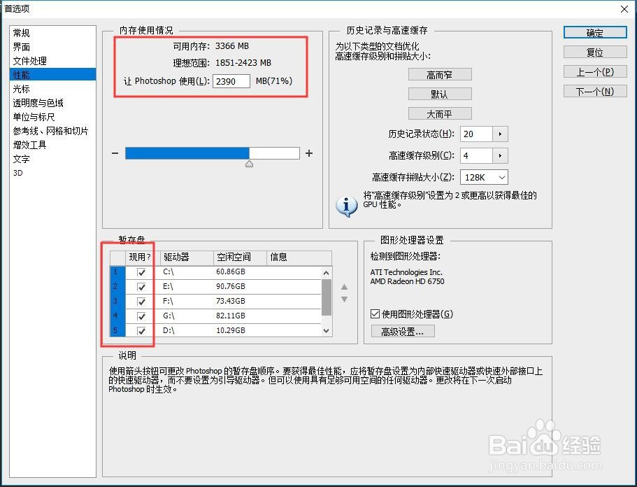The width and height of the screenshot is (637, 487).
Task: Select 透明度与色域 preferences category
Action: pyautogui.click(x=52, y=103)
